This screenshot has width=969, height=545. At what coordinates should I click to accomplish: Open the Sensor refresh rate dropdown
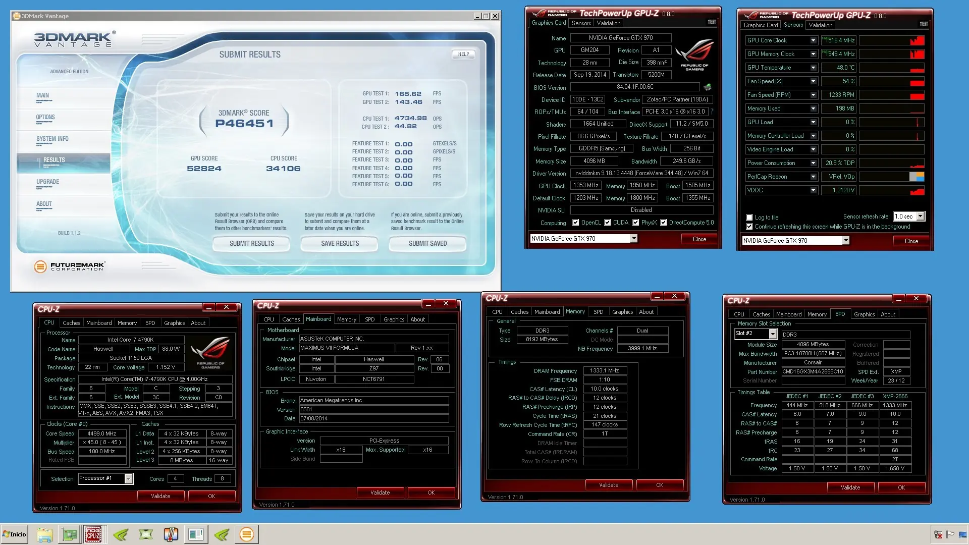point(921,216)
